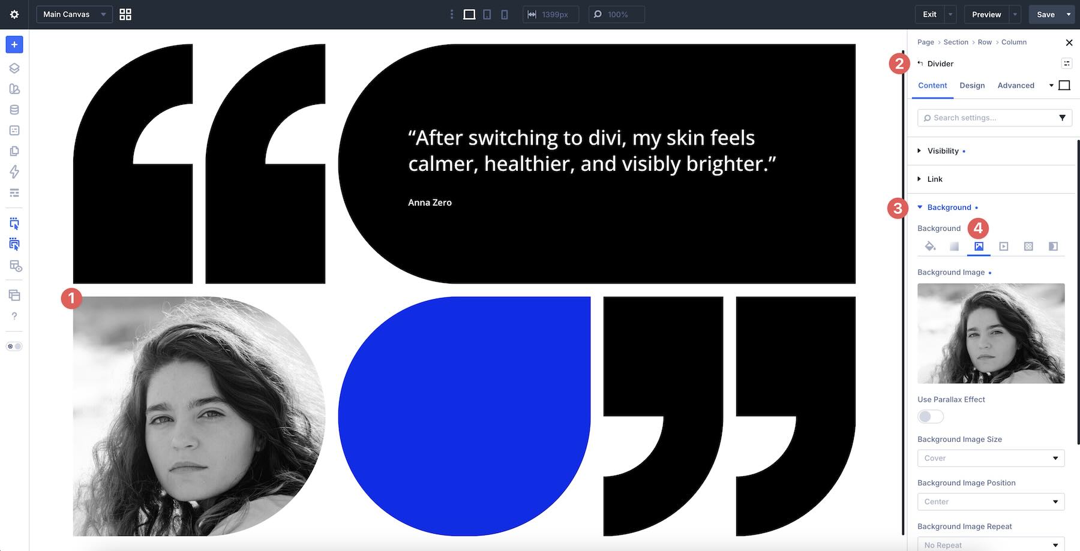Select the background color paint bucket tab
1080x551 pixels.
coord(930,246)
